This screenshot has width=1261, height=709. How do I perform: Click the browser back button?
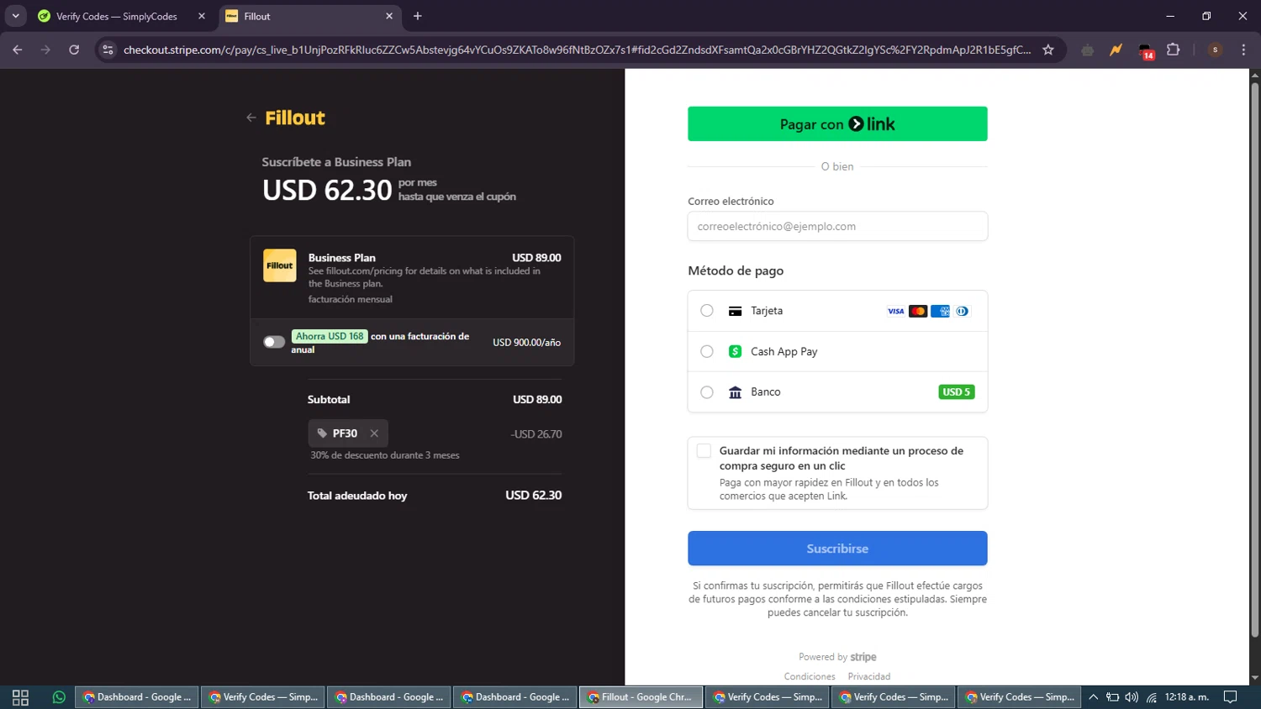coord(18,50)
